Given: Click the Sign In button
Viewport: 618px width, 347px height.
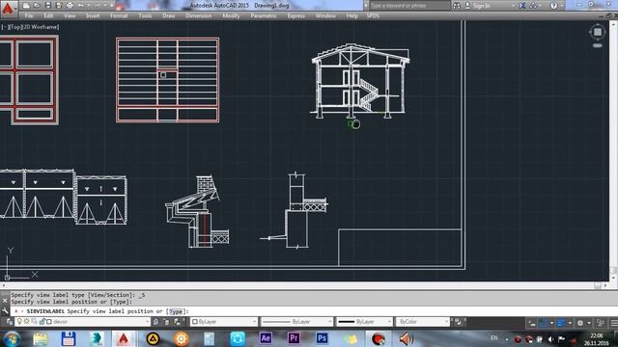Looking at the screenshot, I should pos(478,6).
